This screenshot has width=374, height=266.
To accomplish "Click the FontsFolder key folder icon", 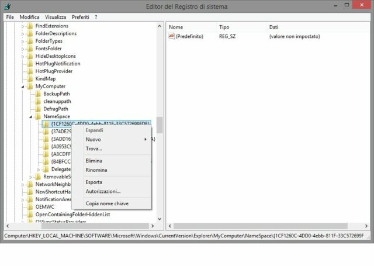I will pos(29,49).
